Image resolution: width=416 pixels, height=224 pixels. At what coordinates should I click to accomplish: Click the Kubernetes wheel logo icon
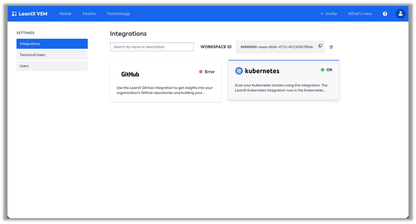pos(239,71)
